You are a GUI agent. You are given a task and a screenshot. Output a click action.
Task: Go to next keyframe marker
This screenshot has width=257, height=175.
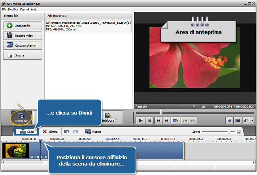click(193, 120)
